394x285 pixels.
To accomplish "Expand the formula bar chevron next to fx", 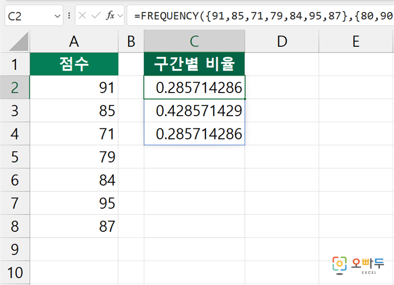I will (120, 16).
